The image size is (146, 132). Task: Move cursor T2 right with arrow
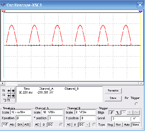click(13, 96)
